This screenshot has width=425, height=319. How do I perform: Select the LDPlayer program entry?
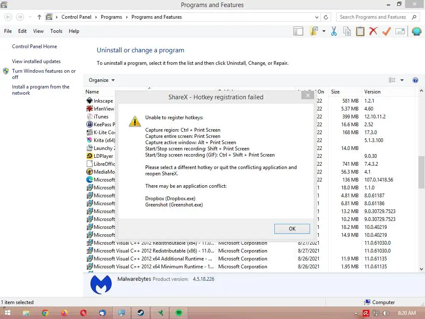point(100,156)
